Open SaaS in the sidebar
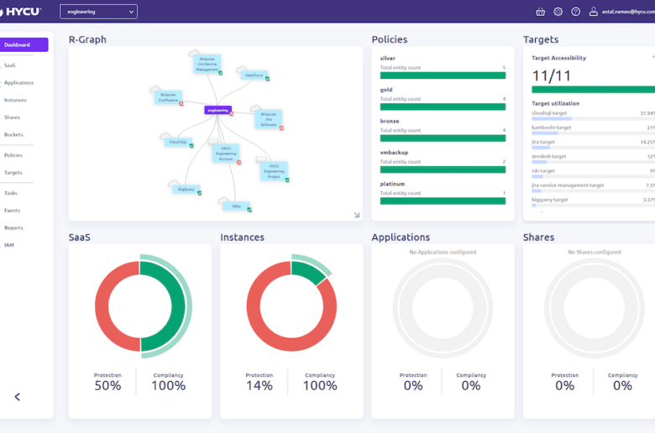This screenshot has width=655, height=433. point(9,65)
